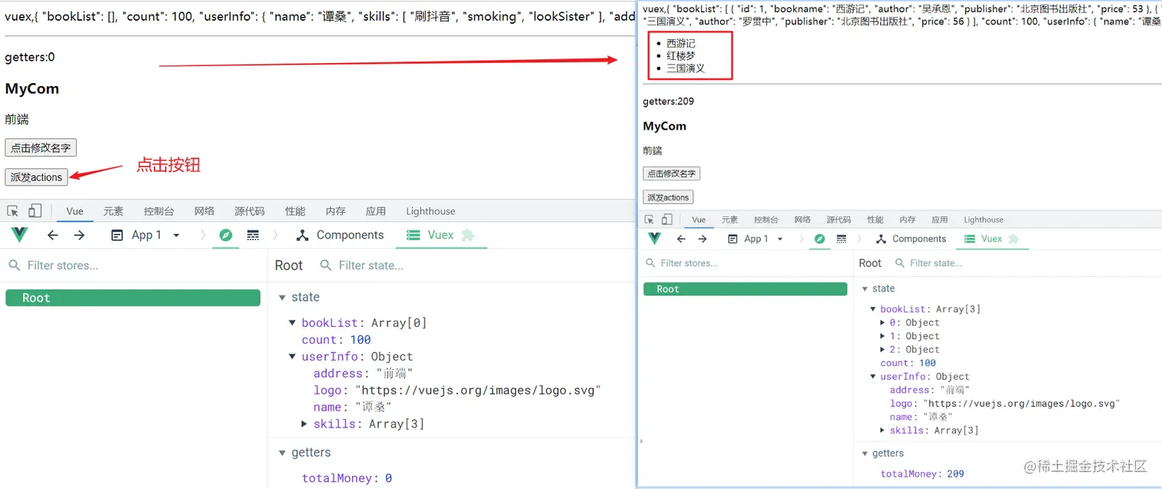Switch to Lighthouse tab in left devtools
This screenshot has height=489, width=1162.
pyautogui.click(x=430, y=211)
